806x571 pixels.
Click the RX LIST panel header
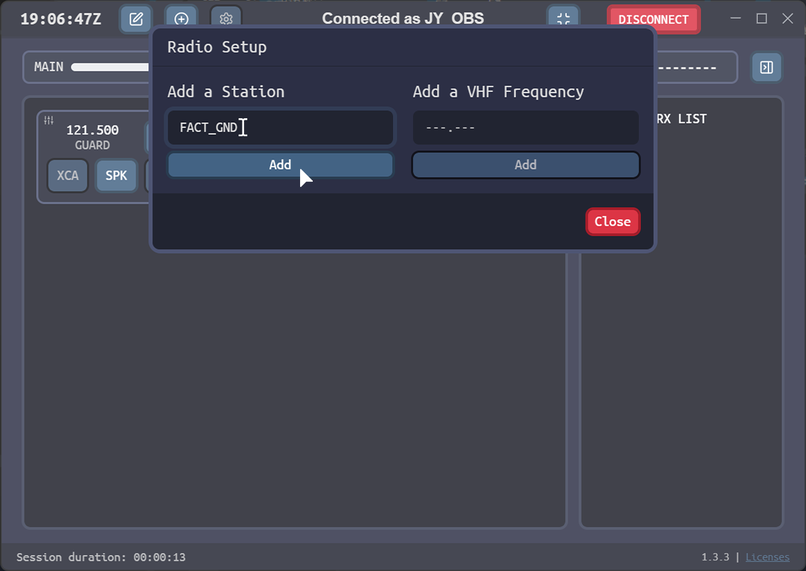click(x=682, y=119)
